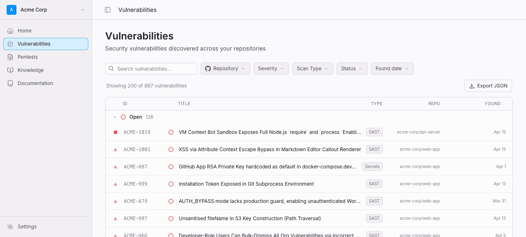Collapse the Open vulnerabilities group chevron
526x237 pixels.
point(115,117)
